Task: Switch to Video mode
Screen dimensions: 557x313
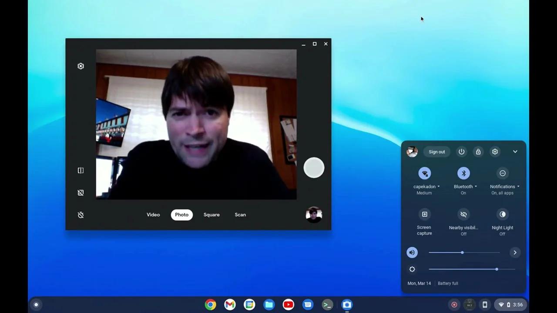Action: [153, 215]
